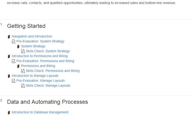194x115 pixels.
Task: Open Skills Check: Permissions and Billing link
Action: tap(53, 71)
